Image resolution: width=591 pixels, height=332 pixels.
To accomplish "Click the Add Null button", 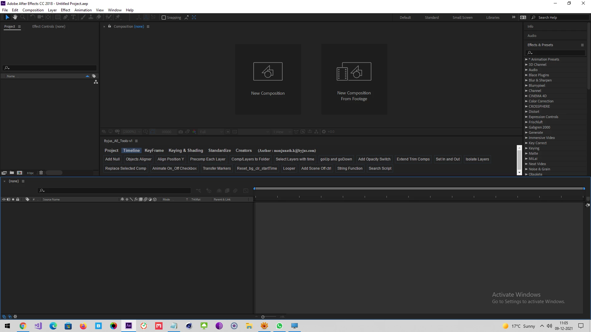I will (x=112, y=159).
